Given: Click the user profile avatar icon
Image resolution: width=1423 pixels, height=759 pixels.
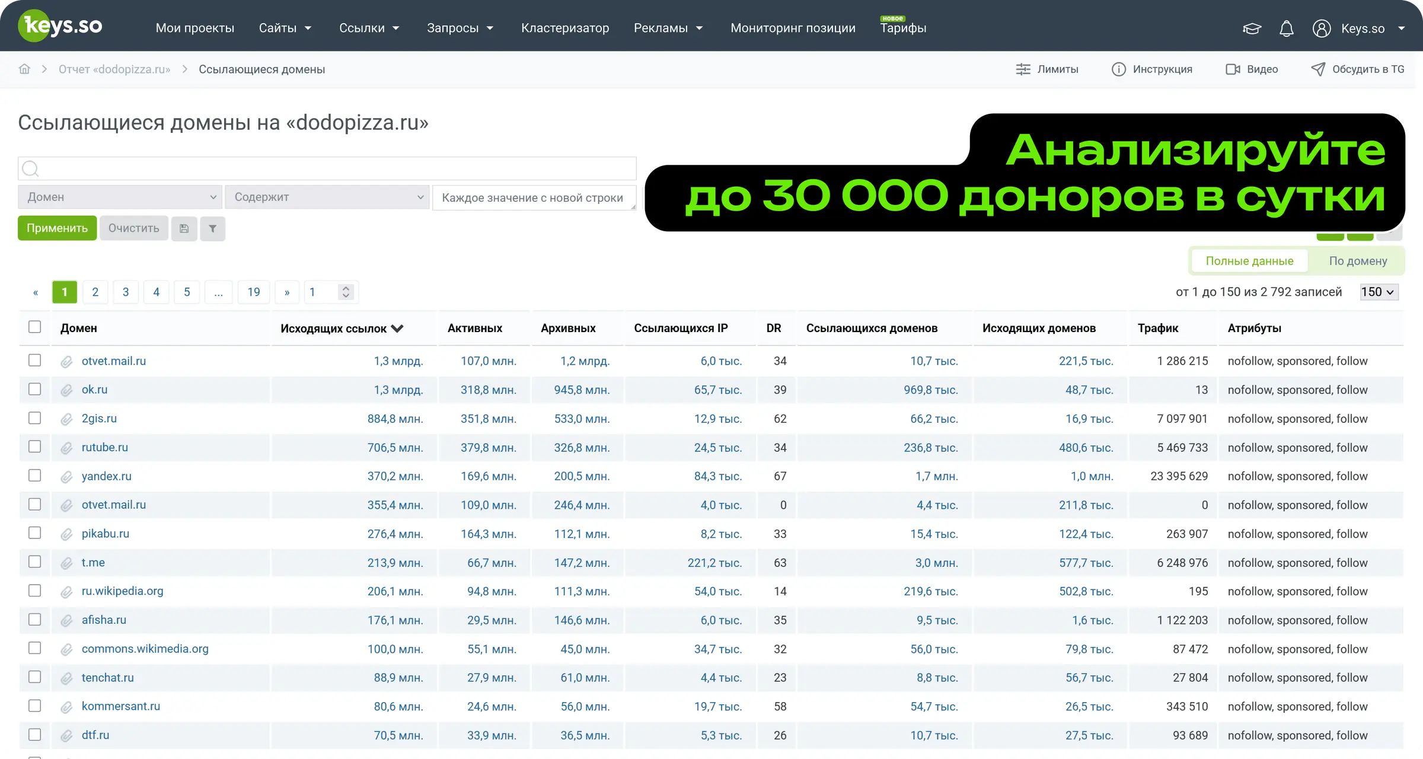Looking at the screenshot, I should tap(1322, 28).
